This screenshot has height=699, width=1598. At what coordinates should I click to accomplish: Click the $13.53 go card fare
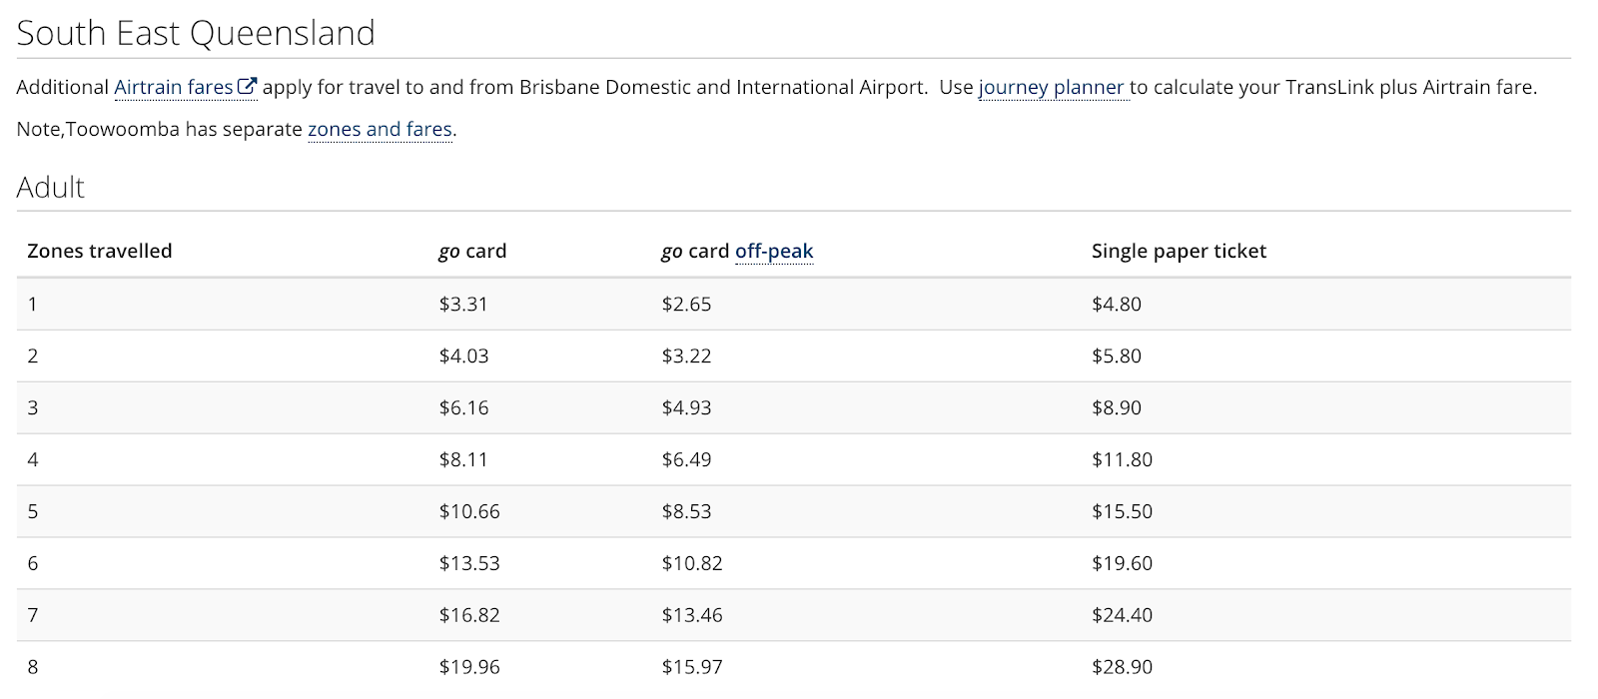pyautogui.click(x=469, y=564)
